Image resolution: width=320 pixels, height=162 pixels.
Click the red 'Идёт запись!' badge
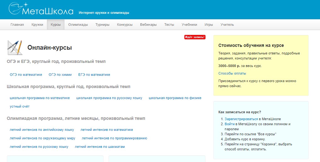click(195, 37)
